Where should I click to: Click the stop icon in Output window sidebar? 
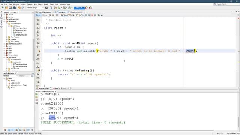[36, 100]
